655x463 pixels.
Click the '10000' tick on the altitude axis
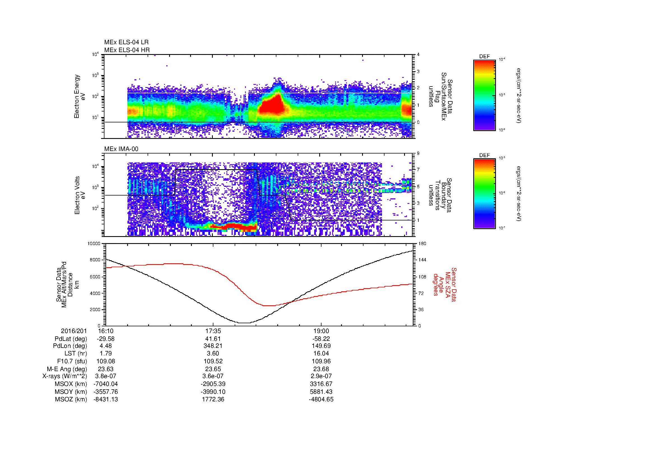click(94, 244)
